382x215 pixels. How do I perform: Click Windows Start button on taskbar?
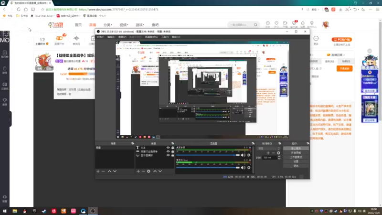[x=5, y=211]
